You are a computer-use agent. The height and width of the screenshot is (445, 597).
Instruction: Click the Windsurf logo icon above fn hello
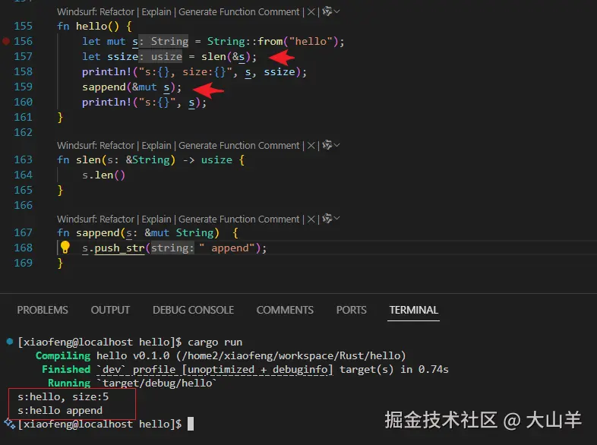coord(327,12)
